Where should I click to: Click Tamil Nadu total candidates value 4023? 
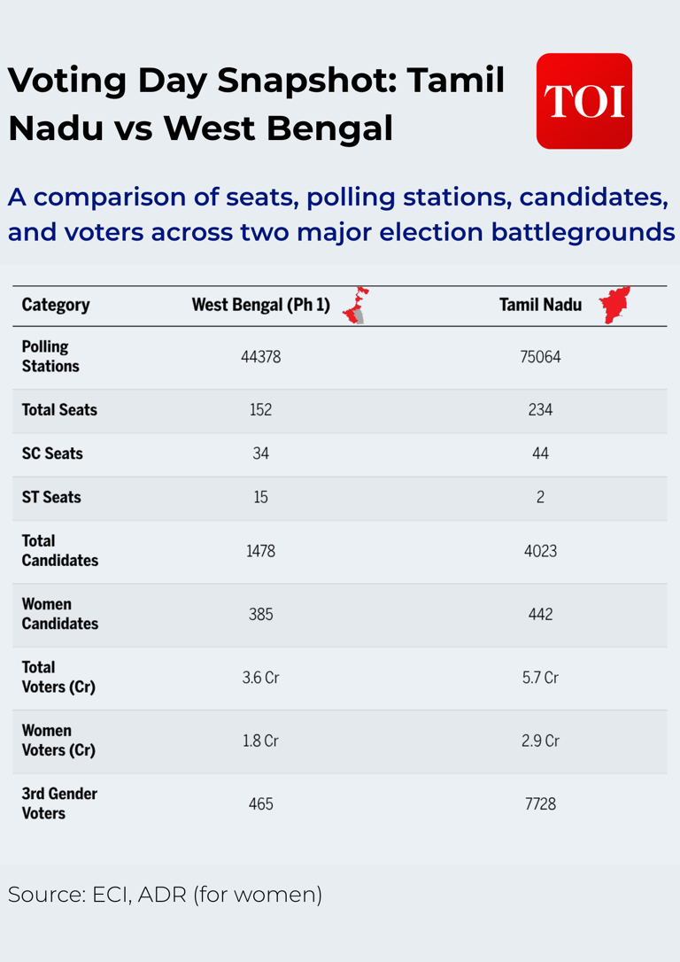(540, 551)
